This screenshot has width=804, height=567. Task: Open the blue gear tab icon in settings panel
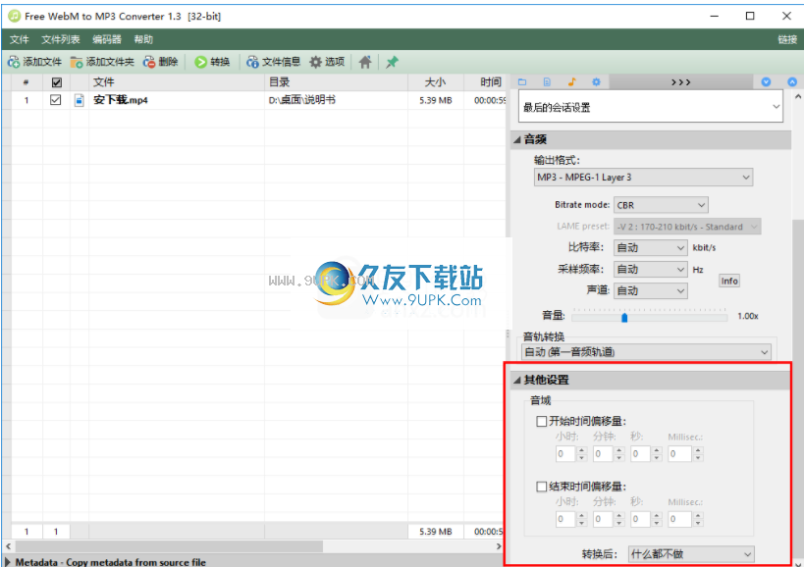(x=596, y=82)
